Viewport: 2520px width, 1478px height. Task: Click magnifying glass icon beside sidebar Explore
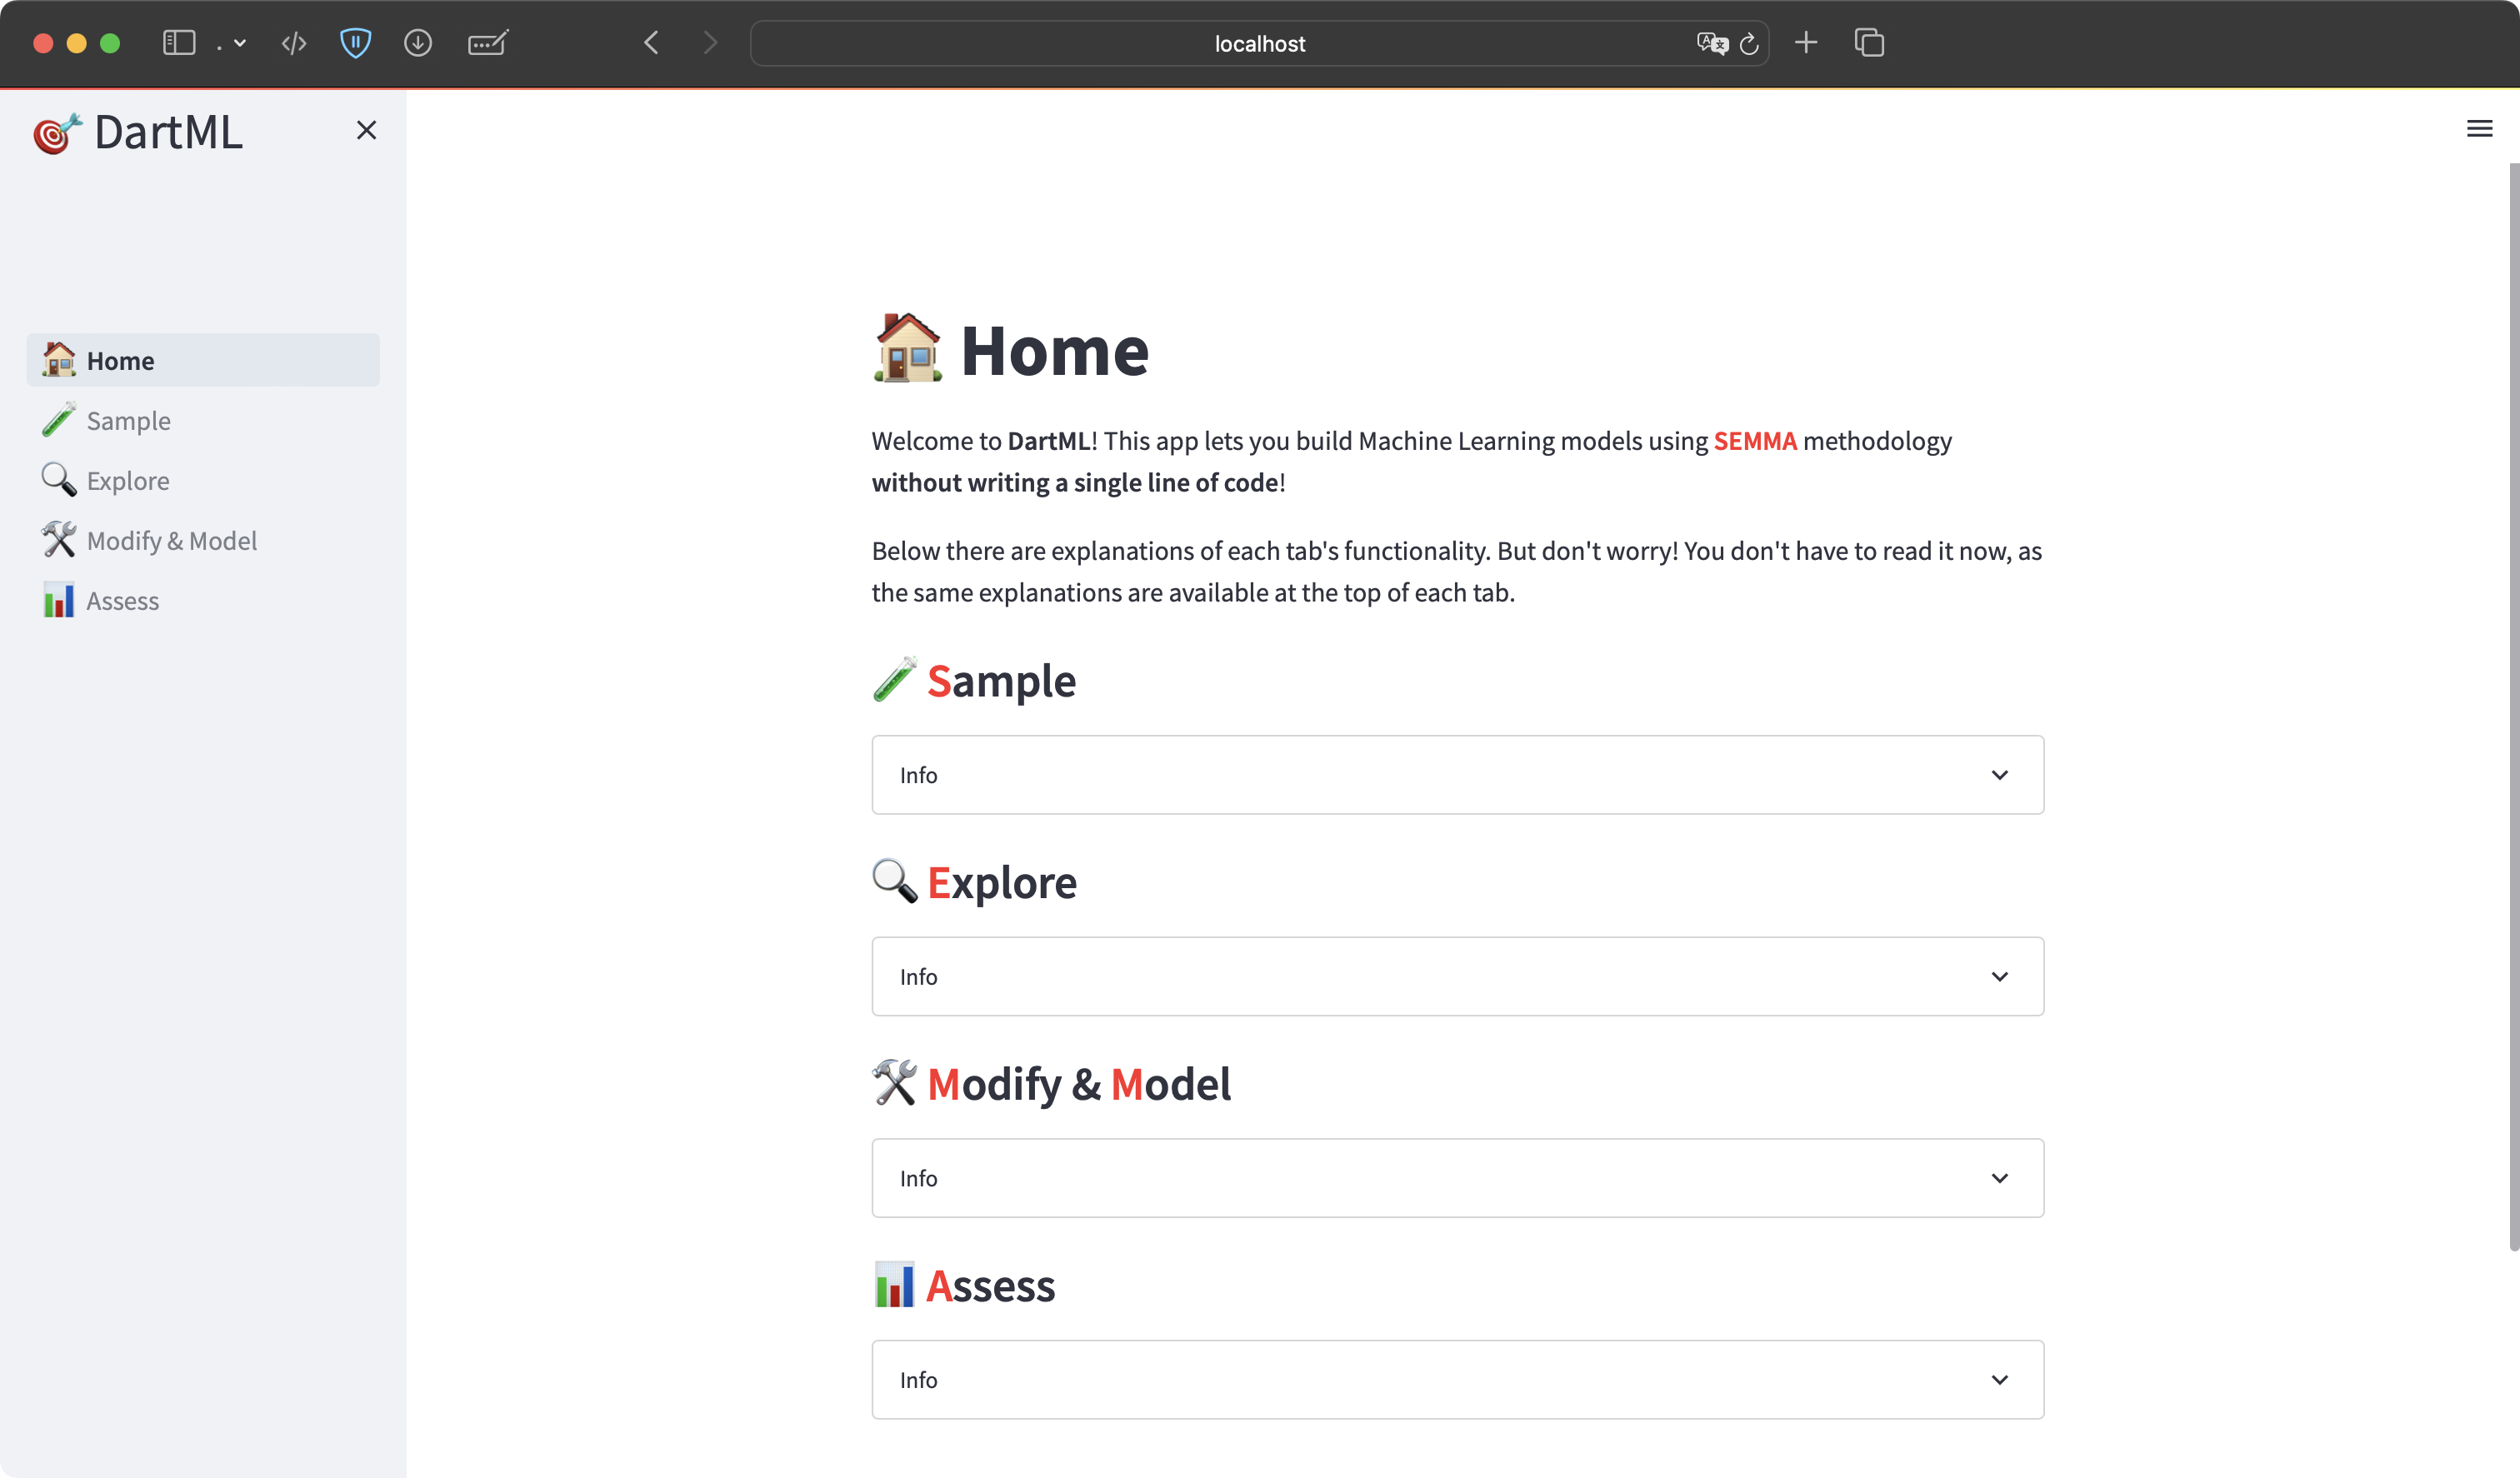click(58, 479)
